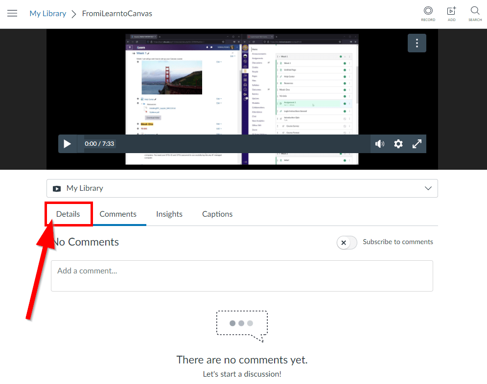Click the Record icon
Viewport: 487px width, 384px height.
428,14
